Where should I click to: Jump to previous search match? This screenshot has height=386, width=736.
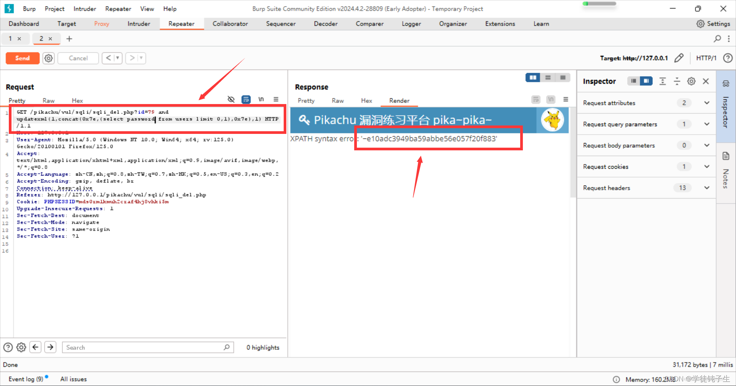tap(35, 347)
